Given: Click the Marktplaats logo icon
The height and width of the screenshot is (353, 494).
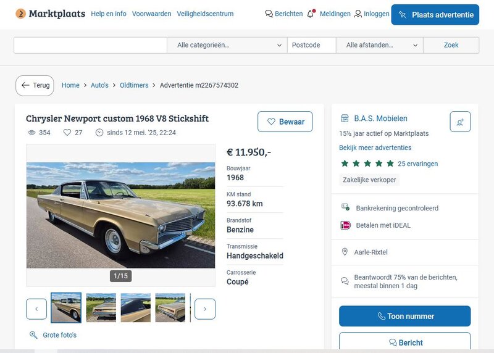Looking at the screenshot, I should coord(20,14).
